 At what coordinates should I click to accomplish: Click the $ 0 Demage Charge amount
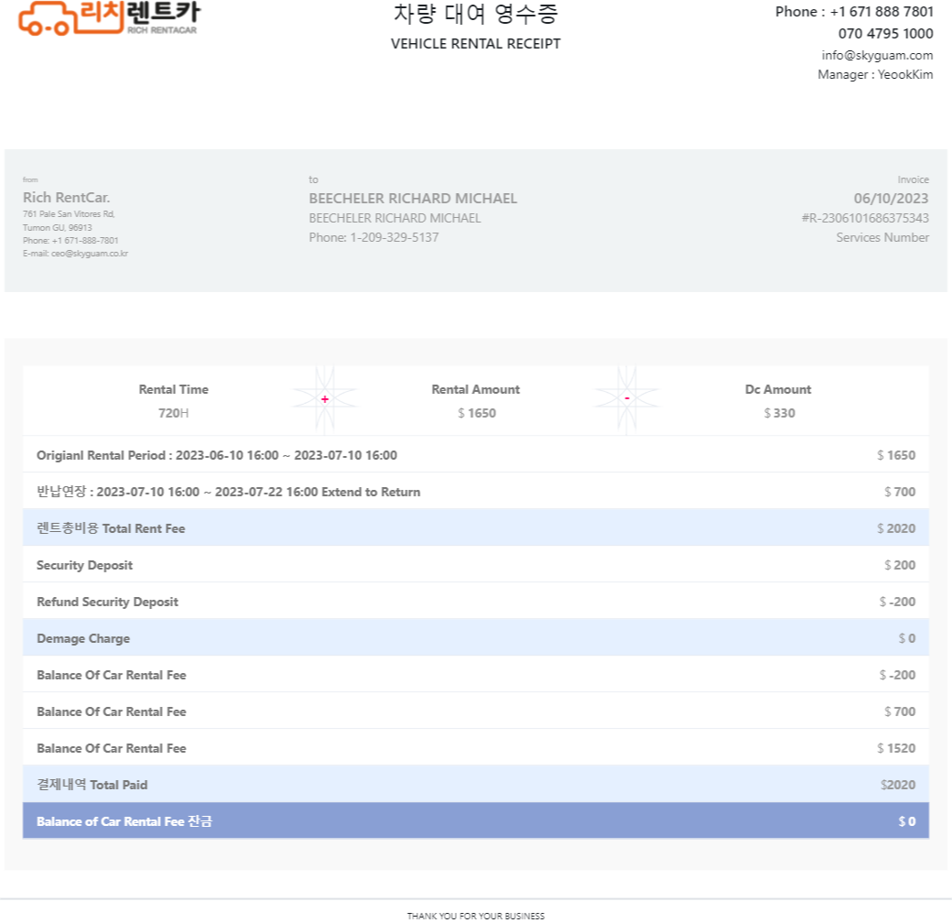(x=906, y=638)
